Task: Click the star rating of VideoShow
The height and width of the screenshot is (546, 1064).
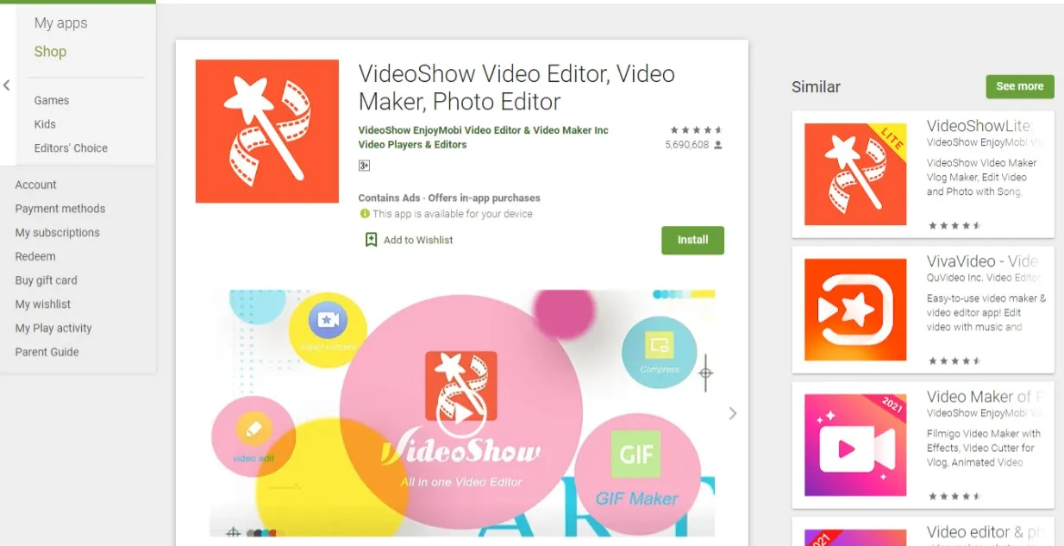Action: click(696, 130)
